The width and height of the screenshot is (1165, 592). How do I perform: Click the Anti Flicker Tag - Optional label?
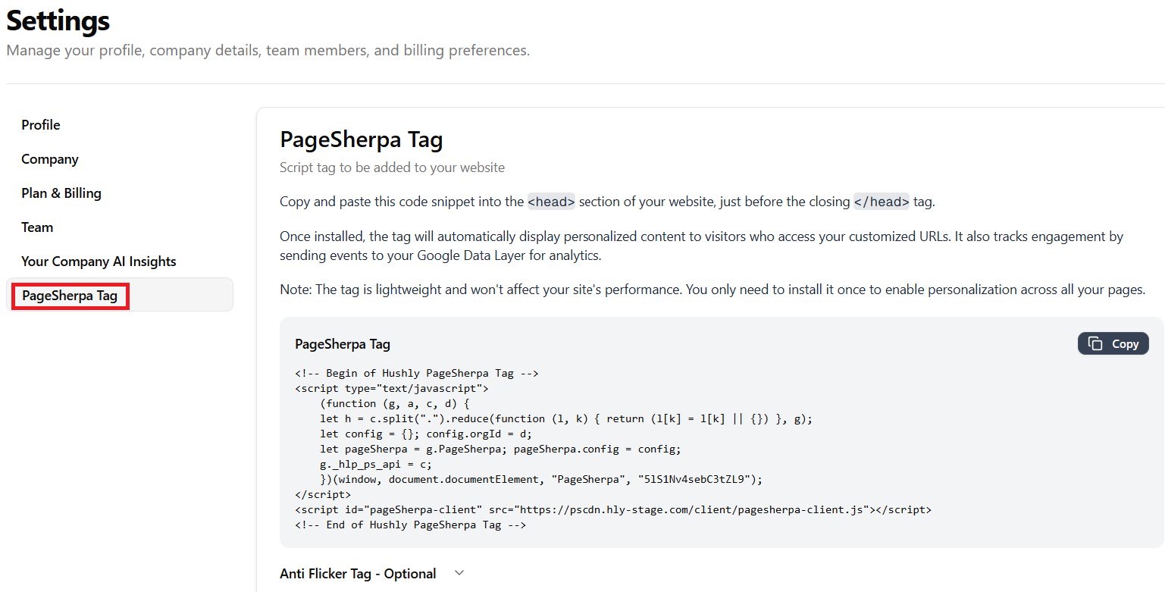coord(358,573)
